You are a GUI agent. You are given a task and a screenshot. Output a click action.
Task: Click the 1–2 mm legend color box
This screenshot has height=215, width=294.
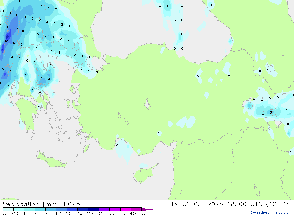click(29, 209)
